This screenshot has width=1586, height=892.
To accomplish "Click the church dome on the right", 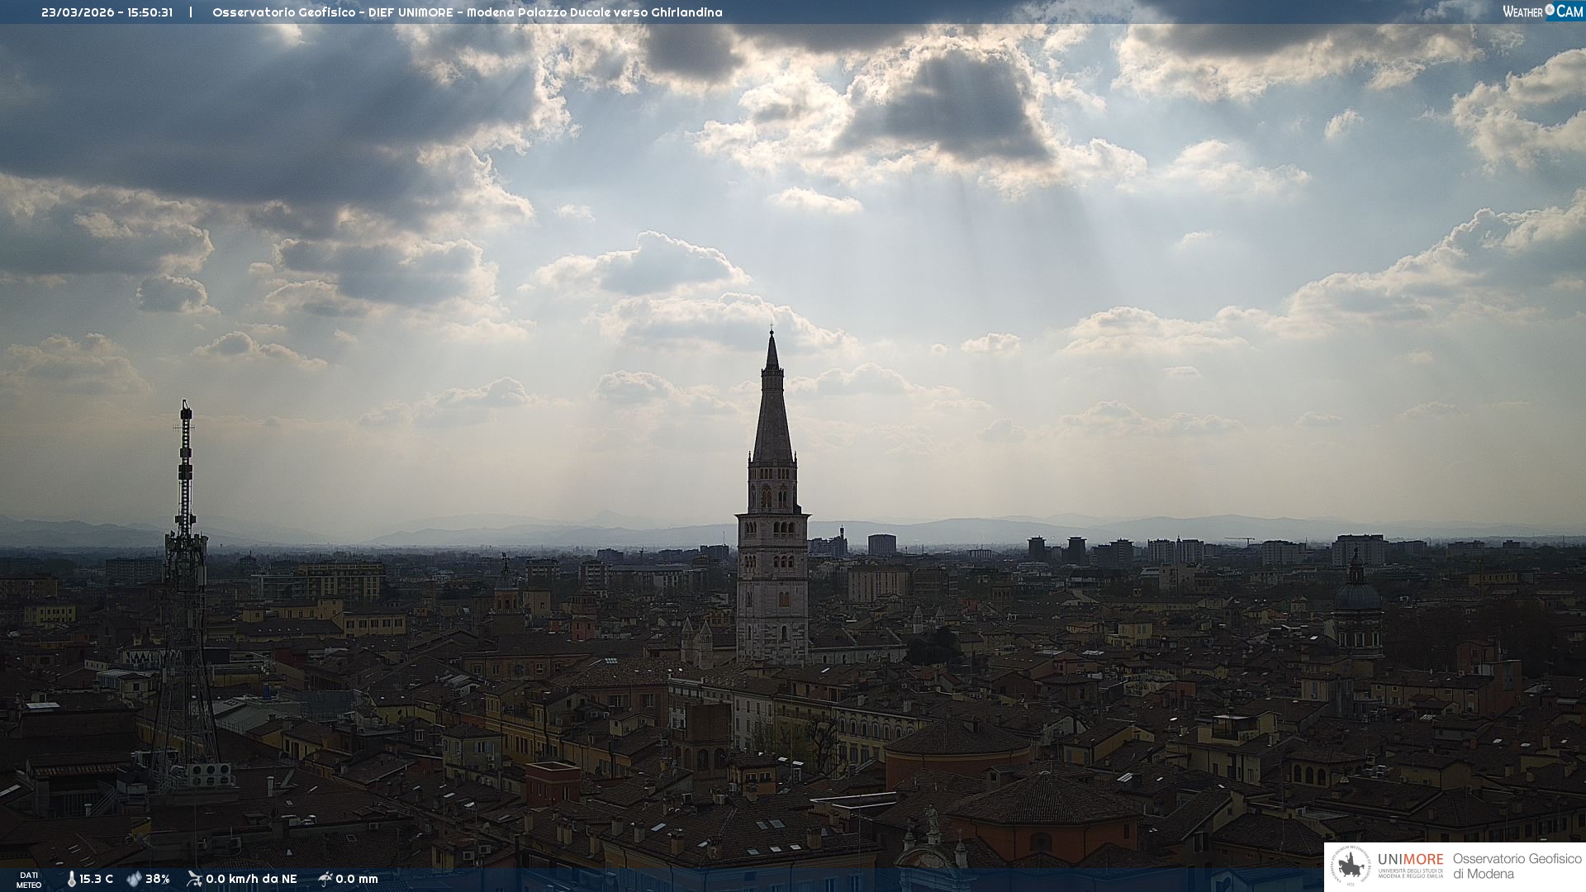I will tap(1357, 595).
